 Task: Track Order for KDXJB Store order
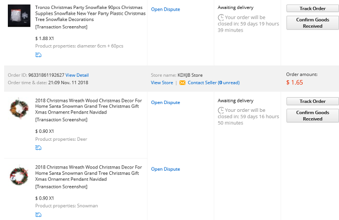pyautogui.click(x=313, y=101)
